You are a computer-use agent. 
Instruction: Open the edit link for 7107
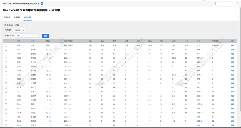[x=233, y=75]
